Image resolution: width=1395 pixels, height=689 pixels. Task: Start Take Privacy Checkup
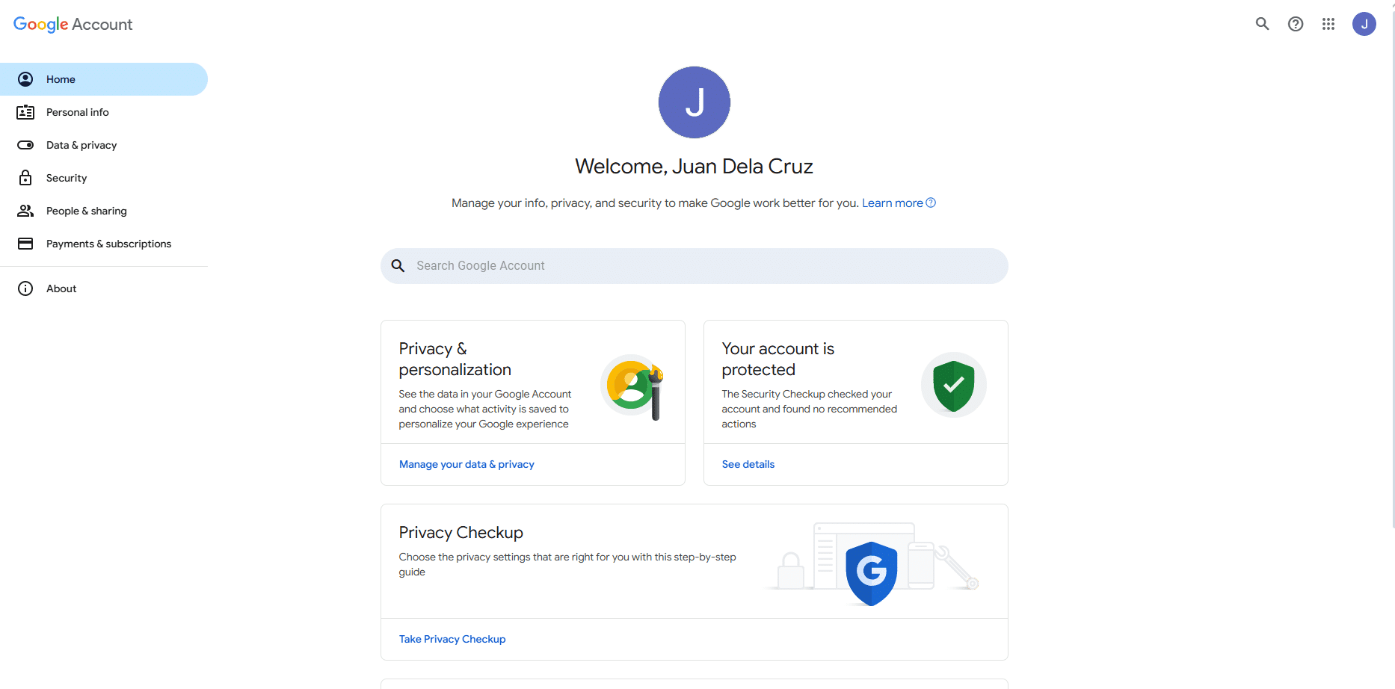pos(452,639)
